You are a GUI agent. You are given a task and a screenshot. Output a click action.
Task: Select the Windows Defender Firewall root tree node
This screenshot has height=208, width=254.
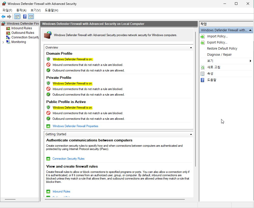tap(22, 24)
